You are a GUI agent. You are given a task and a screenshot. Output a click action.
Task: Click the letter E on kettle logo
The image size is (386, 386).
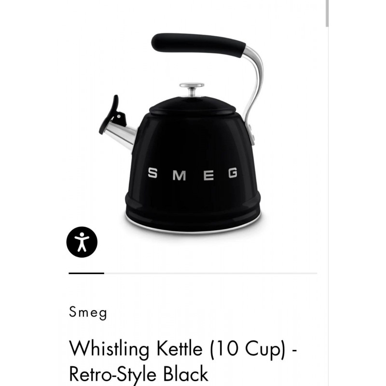(x=208, y=175)
